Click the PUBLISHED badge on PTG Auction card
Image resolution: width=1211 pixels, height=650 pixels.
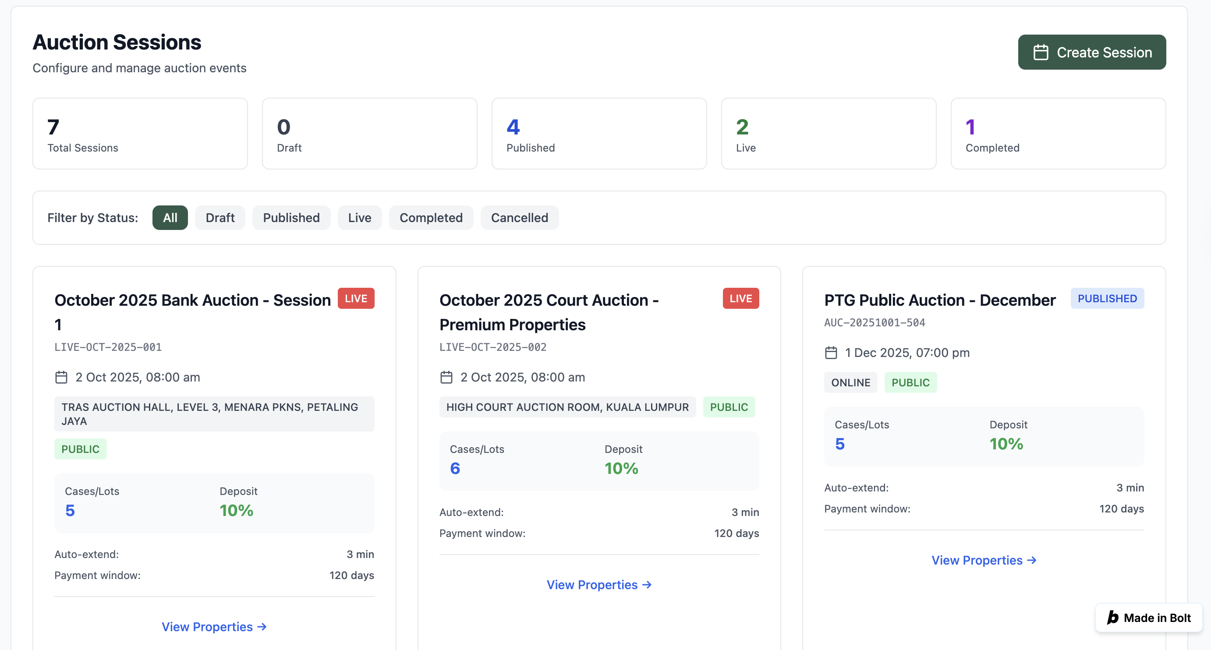[x=1107, y=298]
